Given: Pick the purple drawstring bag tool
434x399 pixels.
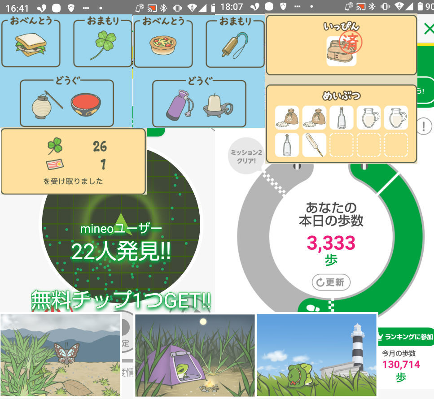Looking at the screenshot, I should (x=180, y=105).
